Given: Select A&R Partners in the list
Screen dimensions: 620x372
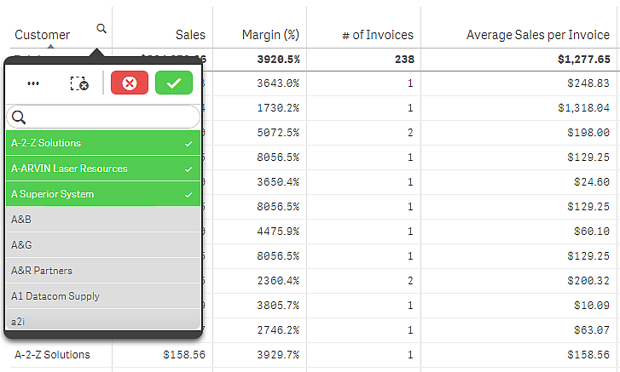Looking at the screenshot, I should pyautogui.click(x=103, y=271).
